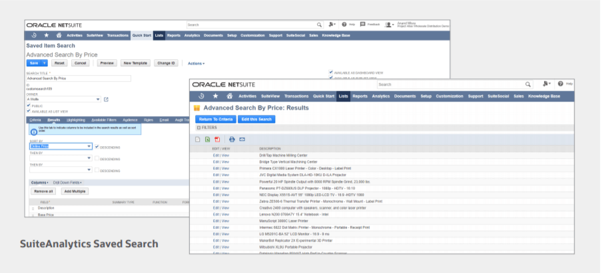Screen dimensions: 602x273
Task: Switch to the Highlighting tab
Action: coord(76,120)
